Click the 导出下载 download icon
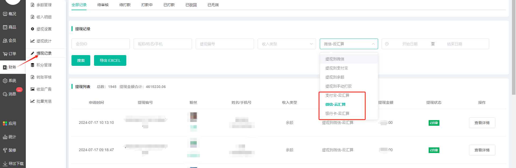 (x=5, y=163)
